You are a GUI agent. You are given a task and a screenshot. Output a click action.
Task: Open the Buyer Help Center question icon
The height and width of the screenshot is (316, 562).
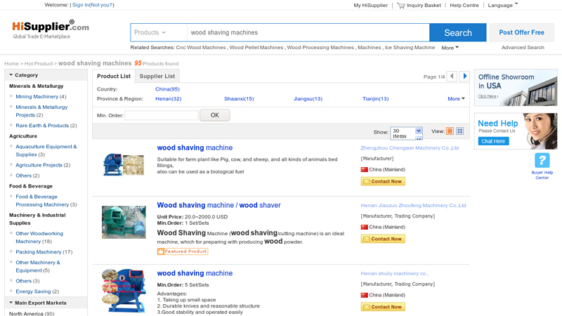pos(542,160)
